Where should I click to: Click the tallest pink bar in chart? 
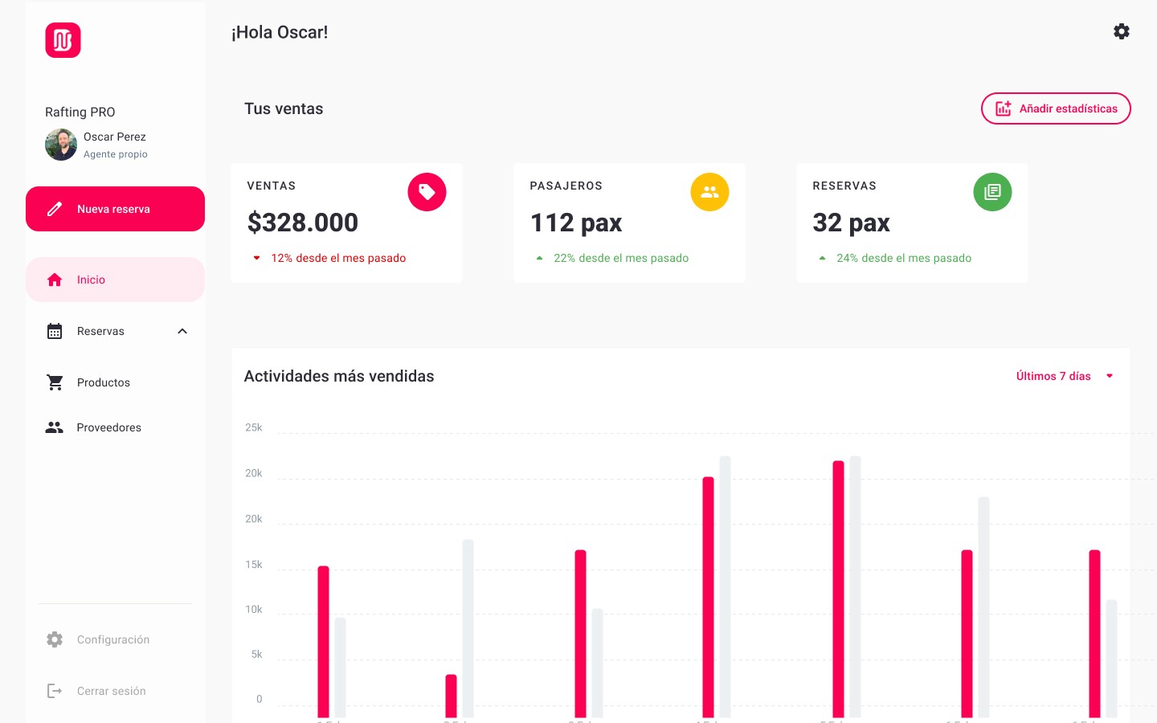[x=838, y=589]
